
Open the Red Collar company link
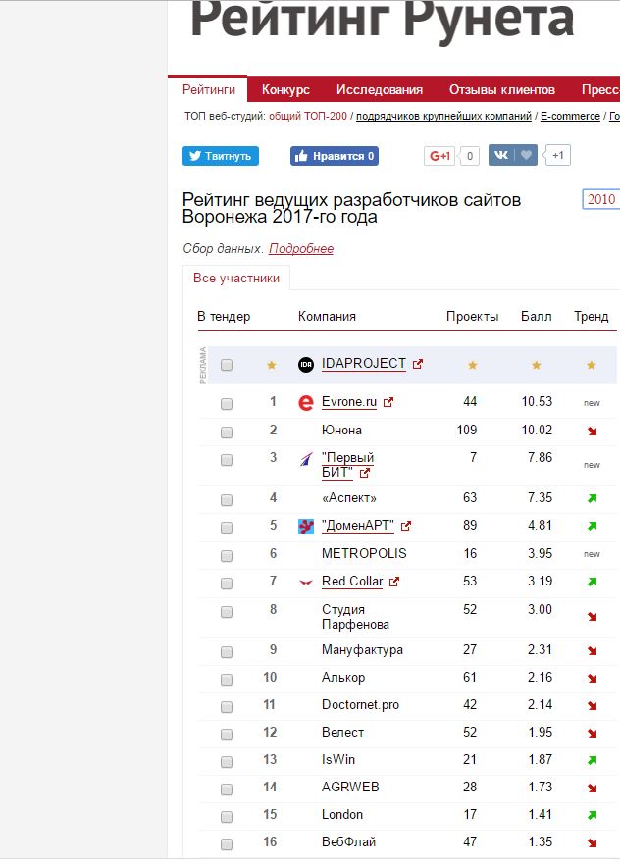point(352,582)
